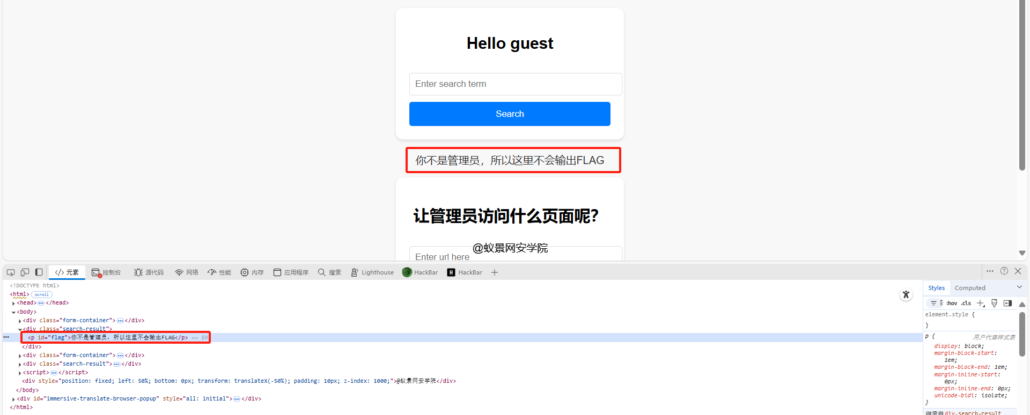
Task: Open the black H-icon HackBar tab
Action: point(465,272)
